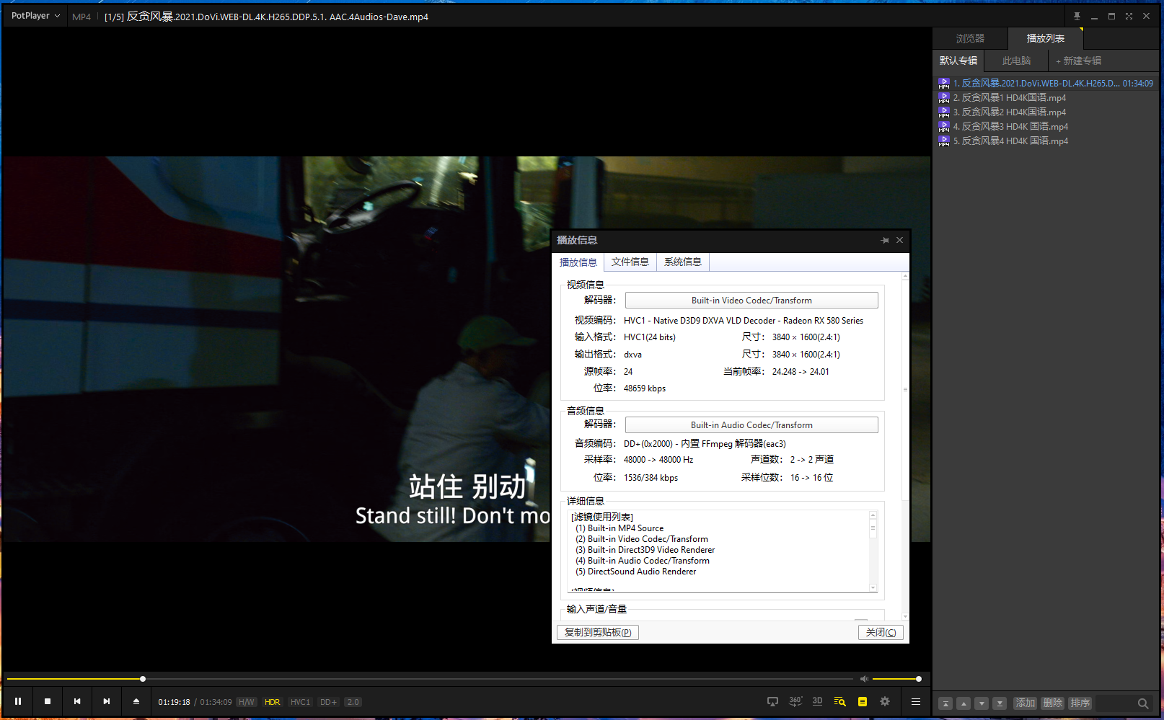Open settings gear in control bar
1164x720 pixels.
coord(885,701)
